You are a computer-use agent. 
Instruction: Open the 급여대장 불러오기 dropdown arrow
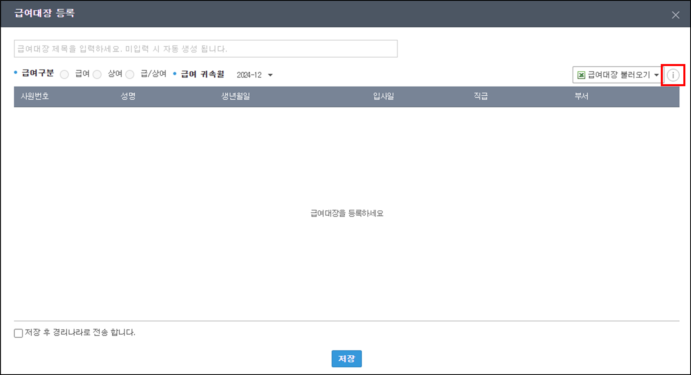(x=656, y=75)
